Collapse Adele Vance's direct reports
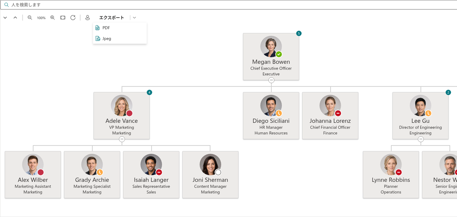Screen dimensions: 457x217 [122, 139]
